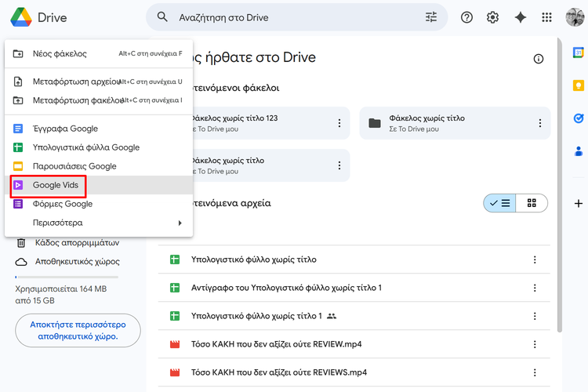Open Contacts in the side panel
This screenshot has height=392, width=588.
tap(579, 151)
